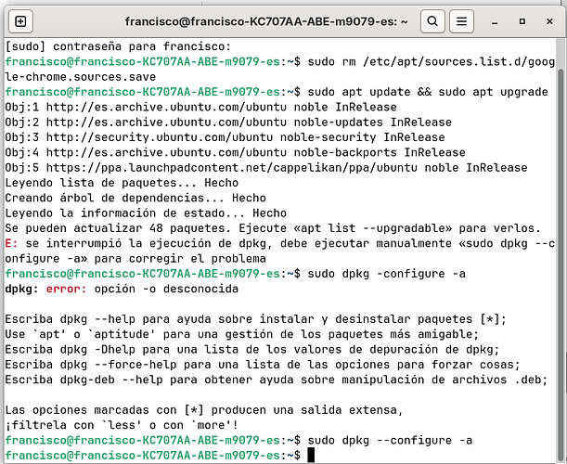Click the red "E:" error marker
567x464 pixels.
[11, 243]
